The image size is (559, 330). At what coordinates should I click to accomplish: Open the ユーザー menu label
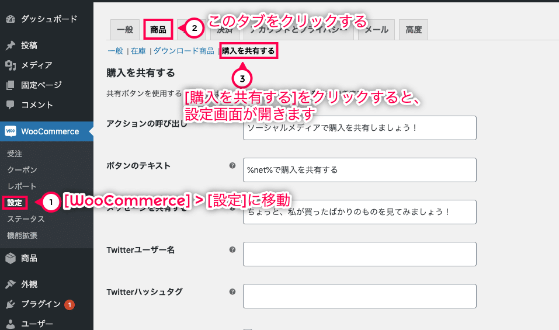pyautogui.click(x=37, y=324)
